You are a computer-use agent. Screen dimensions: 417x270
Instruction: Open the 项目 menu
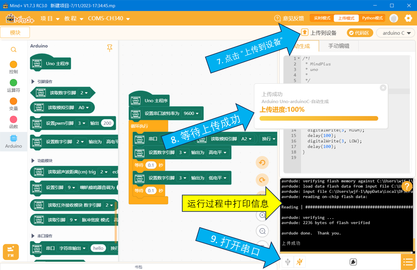pos(50,19)
